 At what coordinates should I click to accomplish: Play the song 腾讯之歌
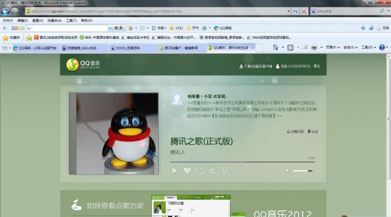click(175, 171)
